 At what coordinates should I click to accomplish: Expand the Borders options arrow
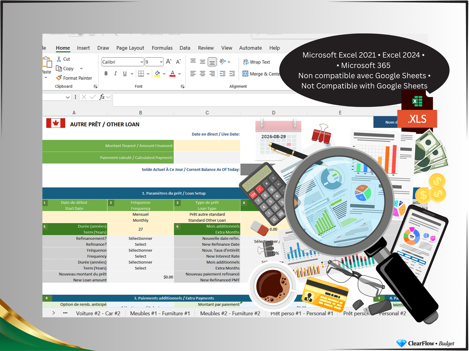[x=147, y=73]
